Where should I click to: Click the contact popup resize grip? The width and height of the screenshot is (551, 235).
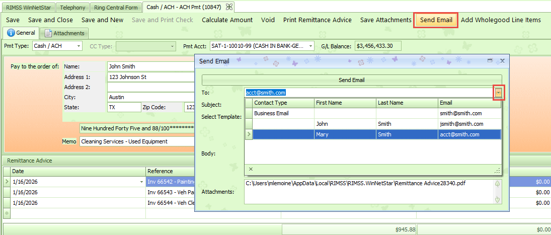[x=497, y=171]
